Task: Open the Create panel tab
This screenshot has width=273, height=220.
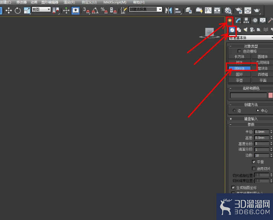Action: pos(230,21)
